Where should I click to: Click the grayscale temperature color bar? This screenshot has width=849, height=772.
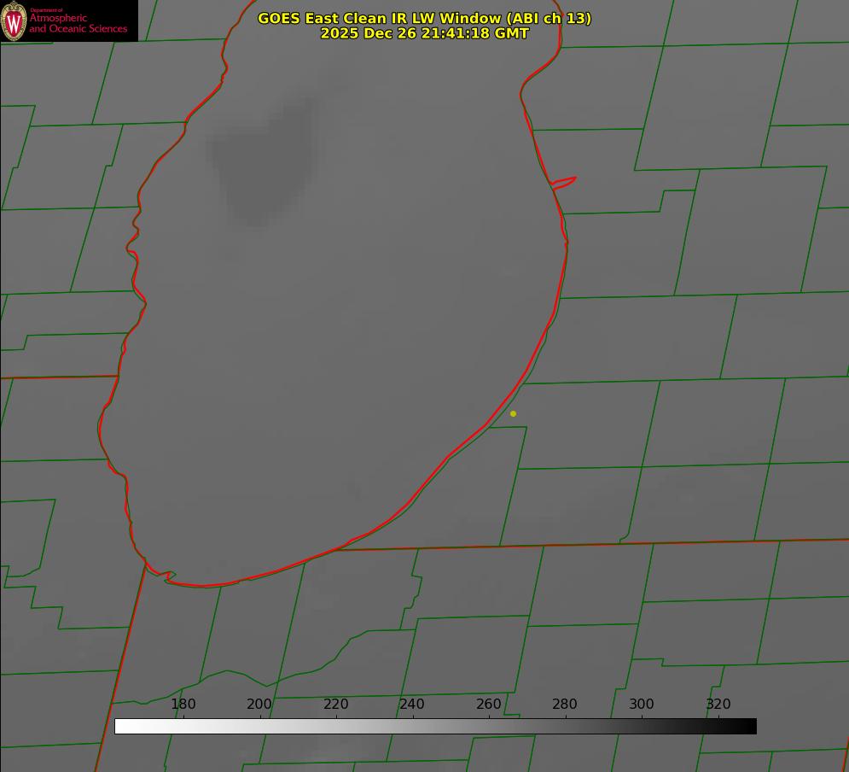tap(435, 726)
